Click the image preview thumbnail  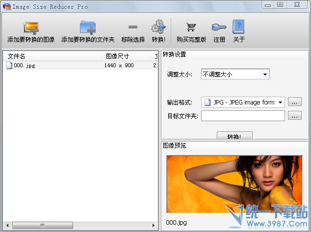tap(234, 184)
